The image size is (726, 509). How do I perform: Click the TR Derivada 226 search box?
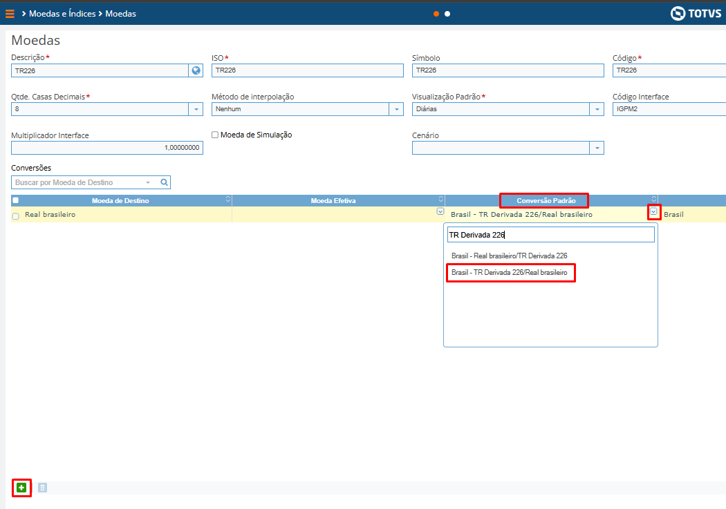[x=551, y=235]
